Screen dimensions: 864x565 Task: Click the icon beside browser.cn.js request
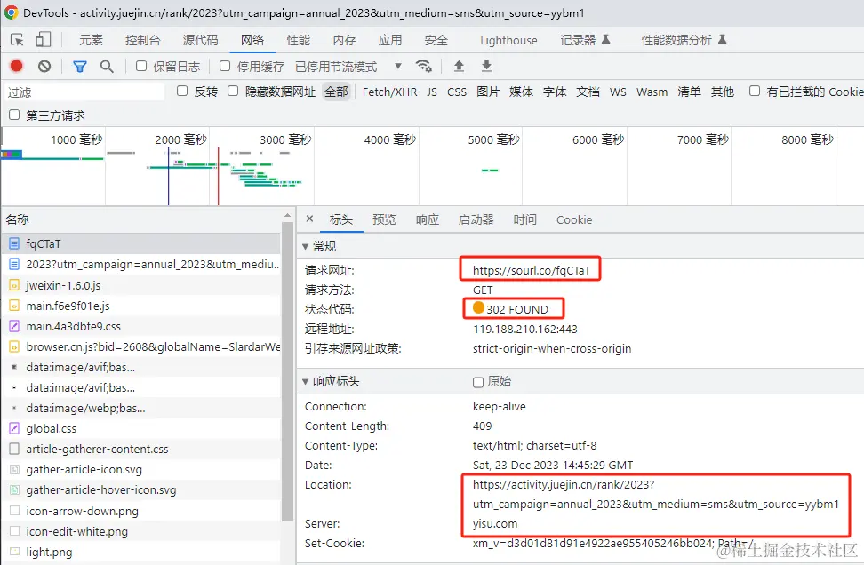point(14,347)
